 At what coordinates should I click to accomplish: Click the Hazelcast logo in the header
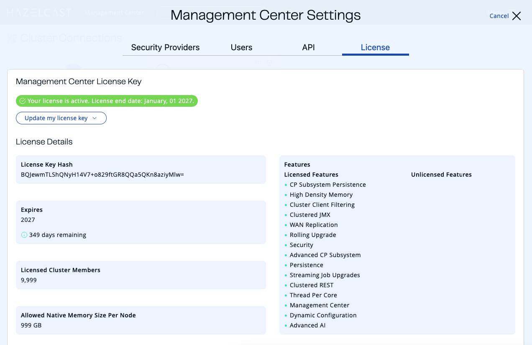click(x=39, y=12)
